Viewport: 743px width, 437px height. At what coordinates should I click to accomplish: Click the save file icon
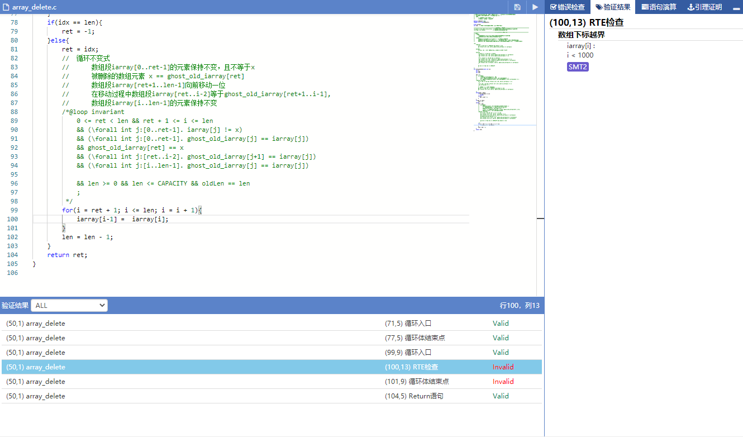click(517, 7)
